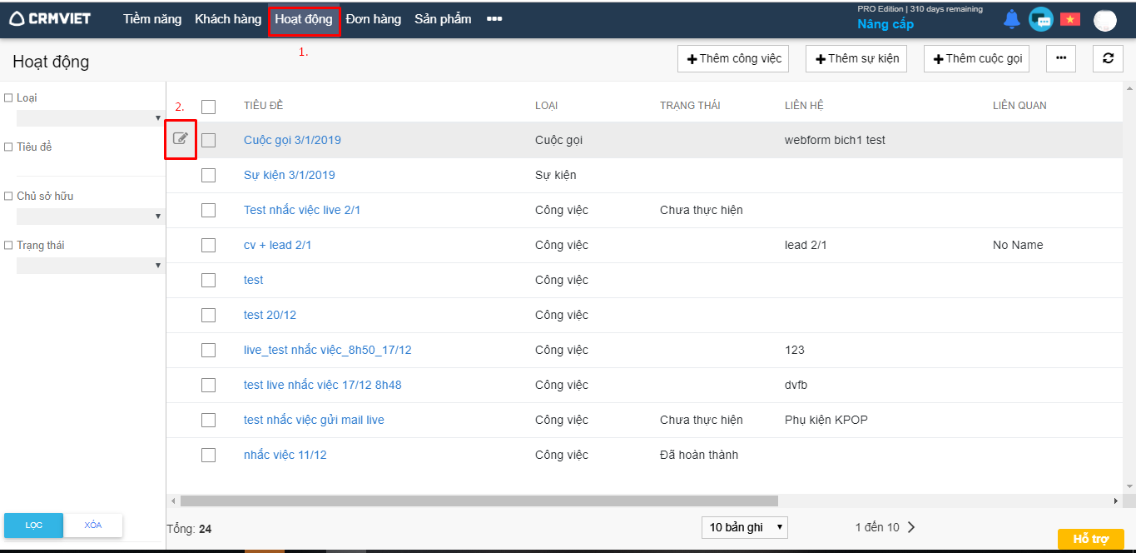Image resolution: width=1136 pixels, height=553 pixels.
Task: Check the Sự kiện 3/1/2019 row checkbox
Action: [x=208, y=175]
